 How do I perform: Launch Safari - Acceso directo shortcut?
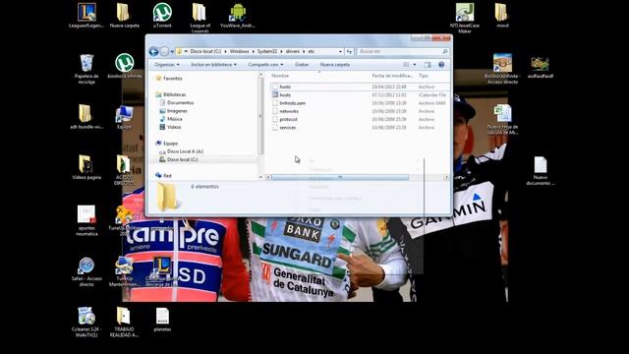(x=86, y=271)
